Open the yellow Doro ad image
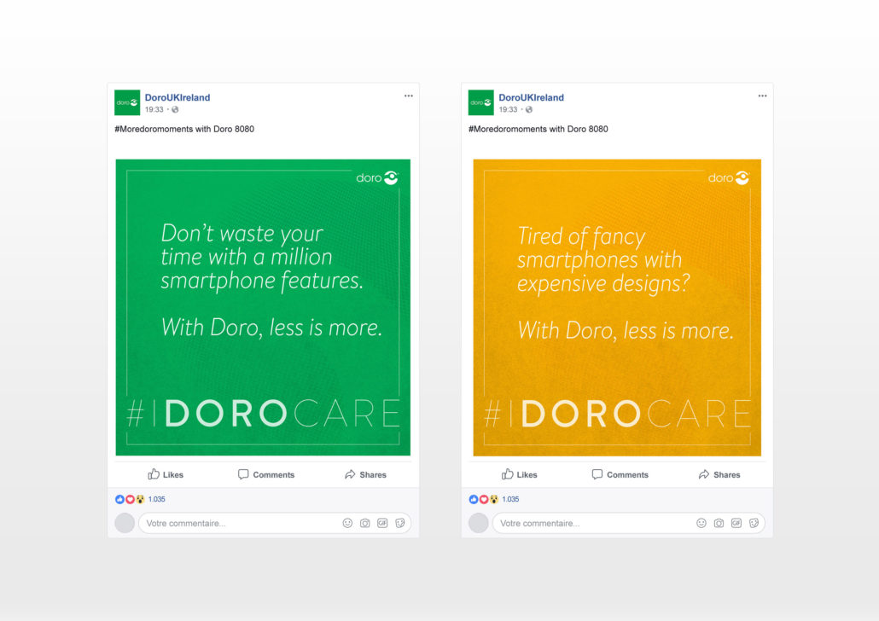Image resolution: width=879 pixels, height=621 pixels. 617,307
